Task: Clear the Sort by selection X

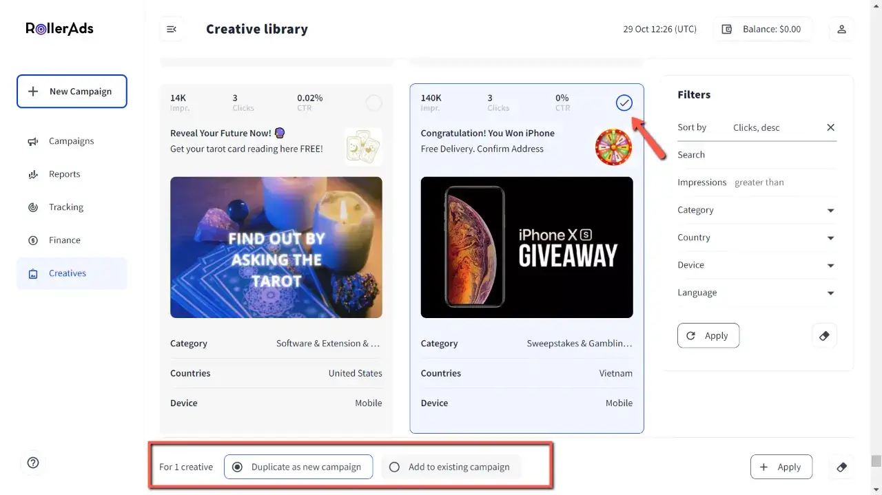Action: (830, 127)
